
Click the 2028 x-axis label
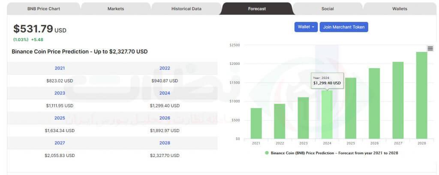(x=422, y=143)
